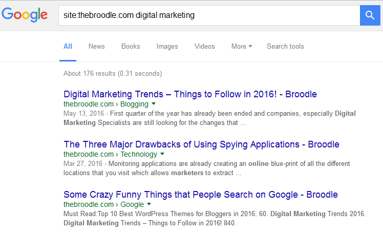This screenshot has height=233, width=383.
Task: Open the arrow beside Technology breadcrumb
Action: [162, 154]
